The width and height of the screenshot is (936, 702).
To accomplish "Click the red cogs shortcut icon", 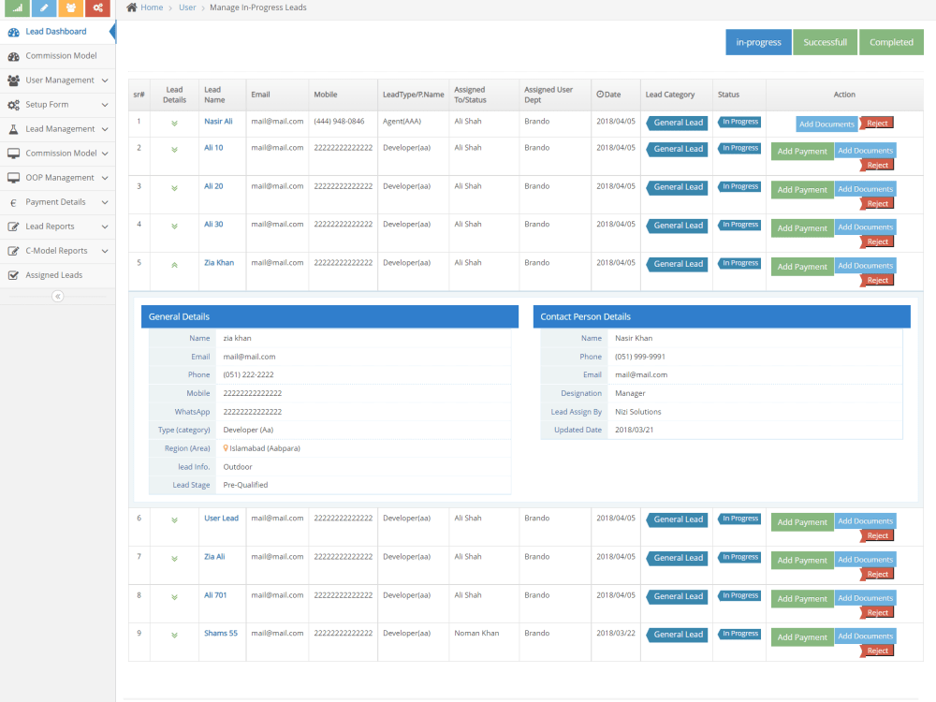I will [x=97, y=7].
